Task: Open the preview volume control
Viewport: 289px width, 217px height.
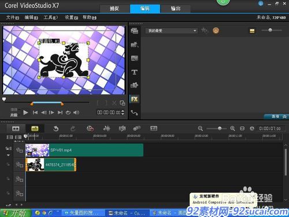Action: click(x=76, y=112)
